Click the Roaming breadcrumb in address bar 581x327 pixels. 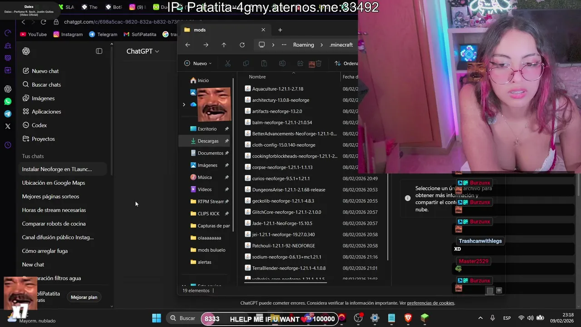[304, 45]
